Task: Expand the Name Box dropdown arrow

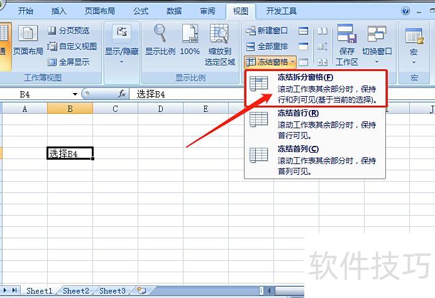Action: [75, 94]
